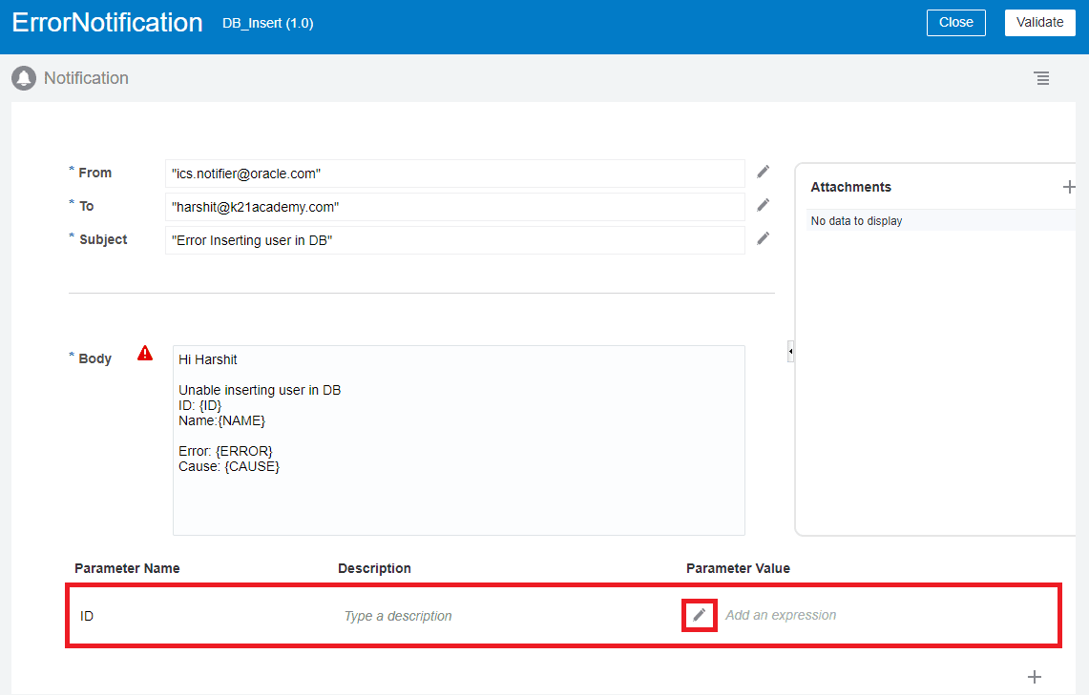This screenshot has width=1089, height=695.
Task: Click the ErrorNotification title in the header
Action: pos(107,23)
